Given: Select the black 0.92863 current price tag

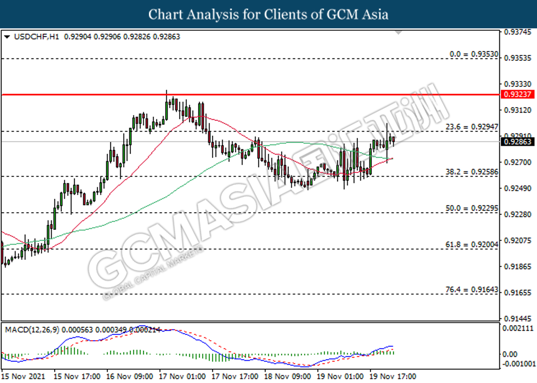Looking at the screenshot, I should [518, 142].
